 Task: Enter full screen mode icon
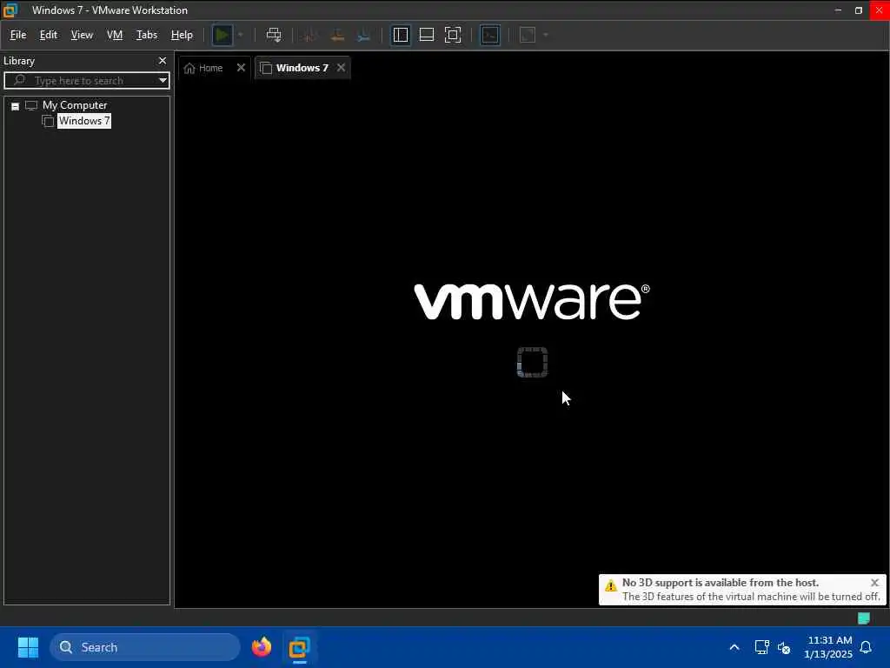(453, 35)
